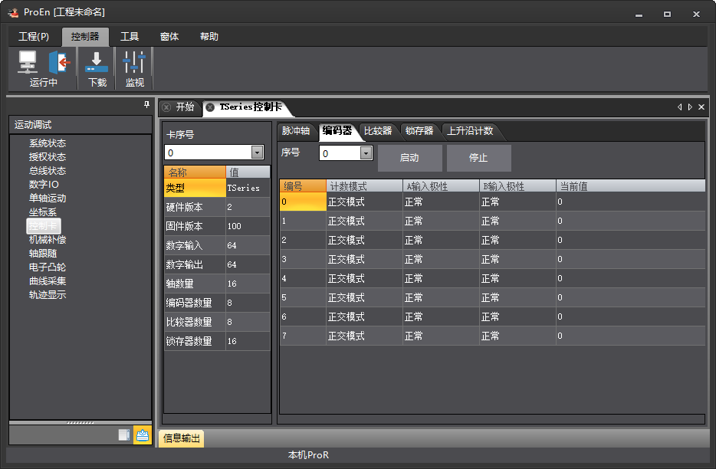Click the 编码器数量 property row
716x469 pixels.
217,303
